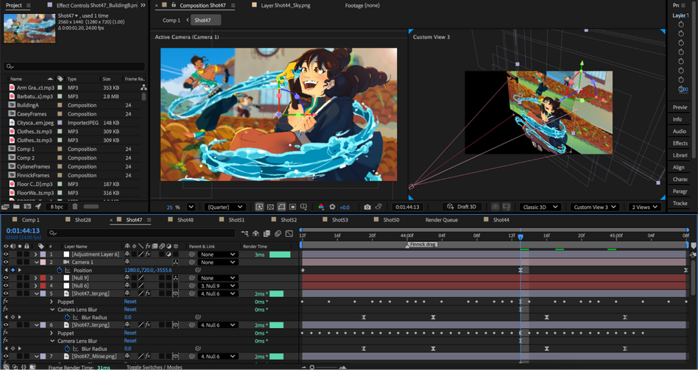698x370 pixels.
Task: Click the stopwatch for Camera 1 Position
Action: (60, 270)
